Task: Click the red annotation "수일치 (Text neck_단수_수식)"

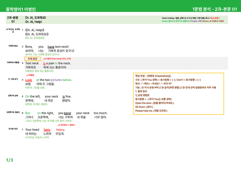Action: point(58,59)
